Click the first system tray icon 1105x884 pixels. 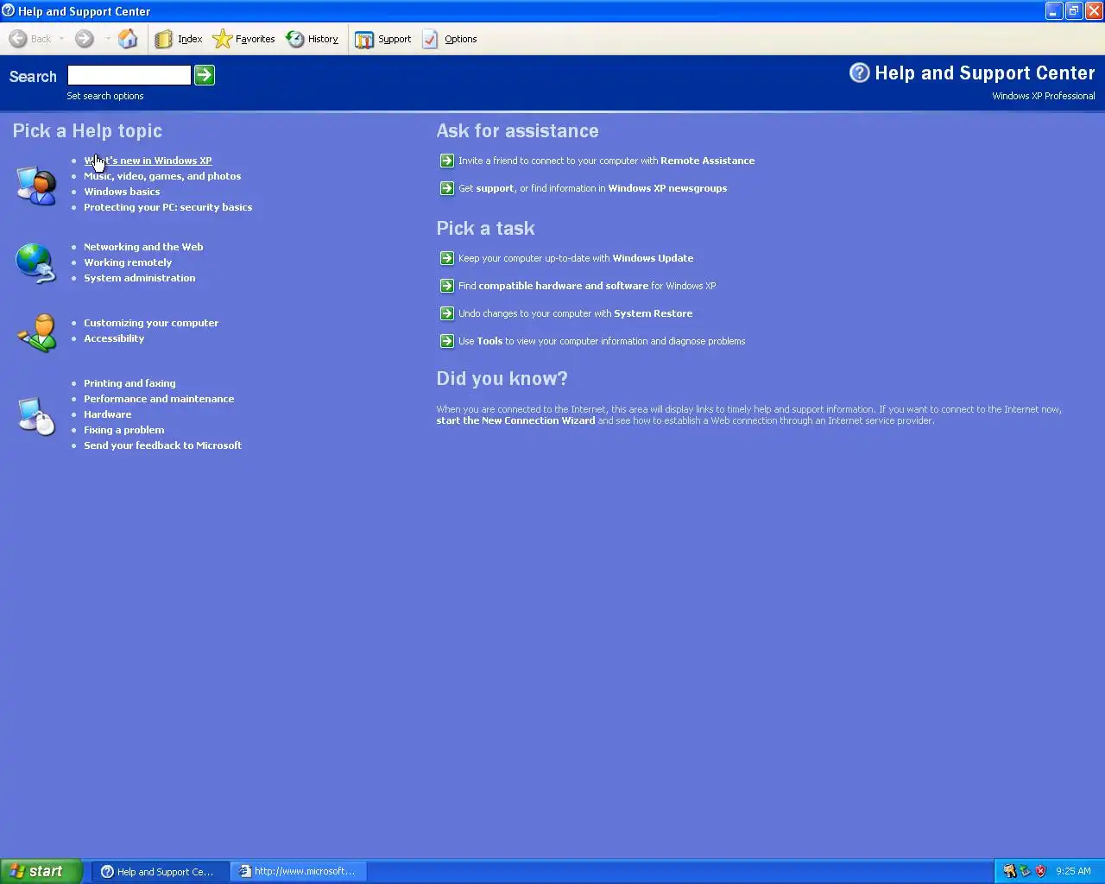click(1009, 871)
